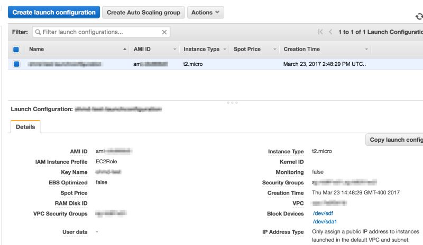The image size is (423, 245).
Task: Click EC2Role IAM instance profile value
Action: coord(106,161)
